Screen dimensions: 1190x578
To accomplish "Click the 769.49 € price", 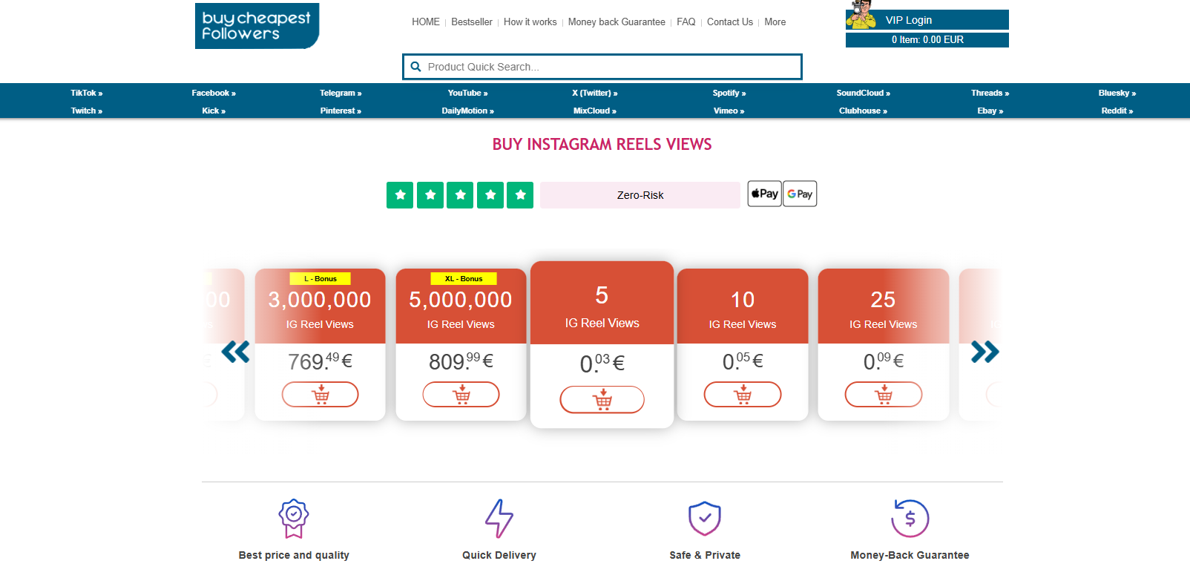I will (x=320, y=361).
